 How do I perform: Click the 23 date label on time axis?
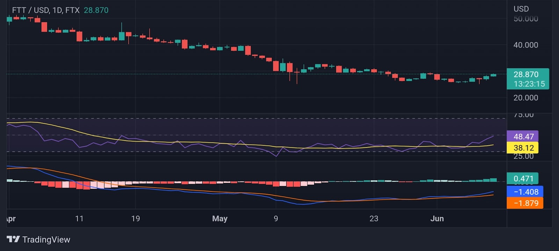(x=374, y=219)
